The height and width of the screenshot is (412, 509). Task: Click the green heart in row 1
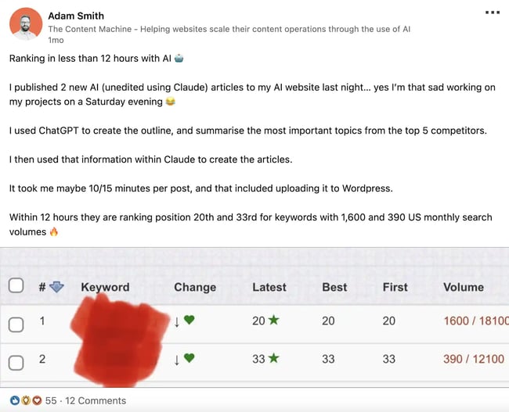point(190,321)
